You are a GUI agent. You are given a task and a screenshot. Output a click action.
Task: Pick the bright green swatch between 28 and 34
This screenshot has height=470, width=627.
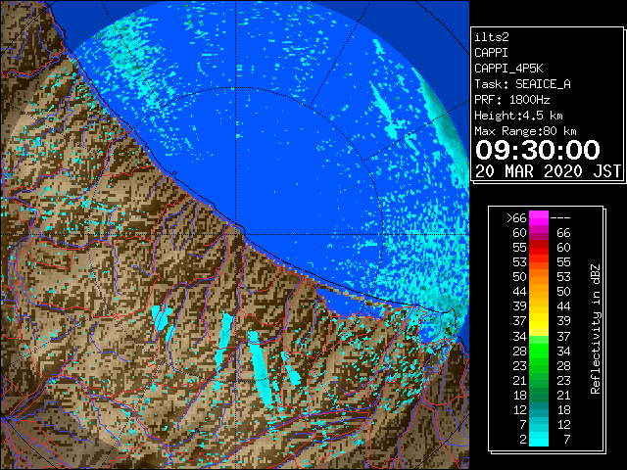(539, 351)
